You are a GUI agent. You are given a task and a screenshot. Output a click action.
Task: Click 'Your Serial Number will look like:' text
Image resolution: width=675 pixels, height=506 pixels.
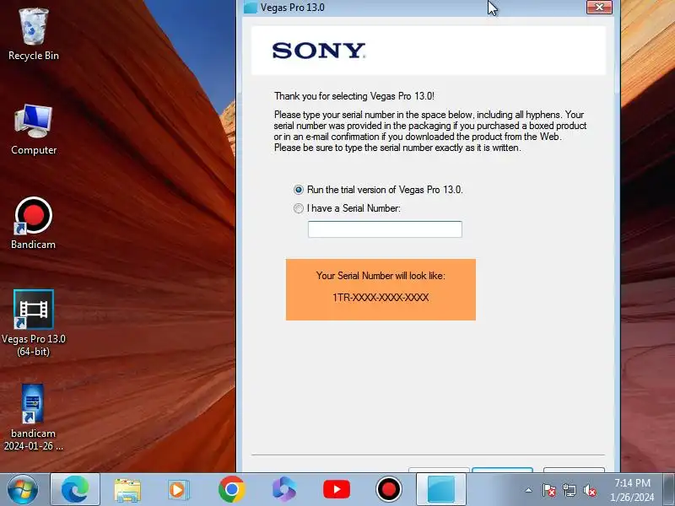click(x=381, y=276)
